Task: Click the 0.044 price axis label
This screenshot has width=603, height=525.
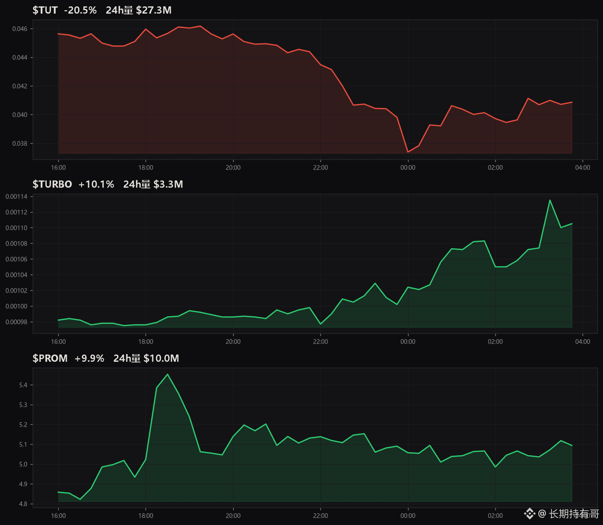Action: [20, 57]
